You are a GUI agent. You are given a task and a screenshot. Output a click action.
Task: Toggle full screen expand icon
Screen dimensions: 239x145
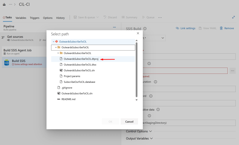[233, 17]
